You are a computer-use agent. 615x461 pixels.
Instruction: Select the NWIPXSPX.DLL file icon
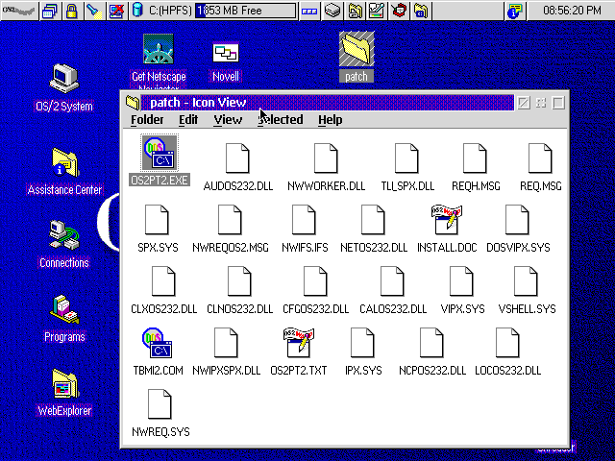tap(226, 343)
